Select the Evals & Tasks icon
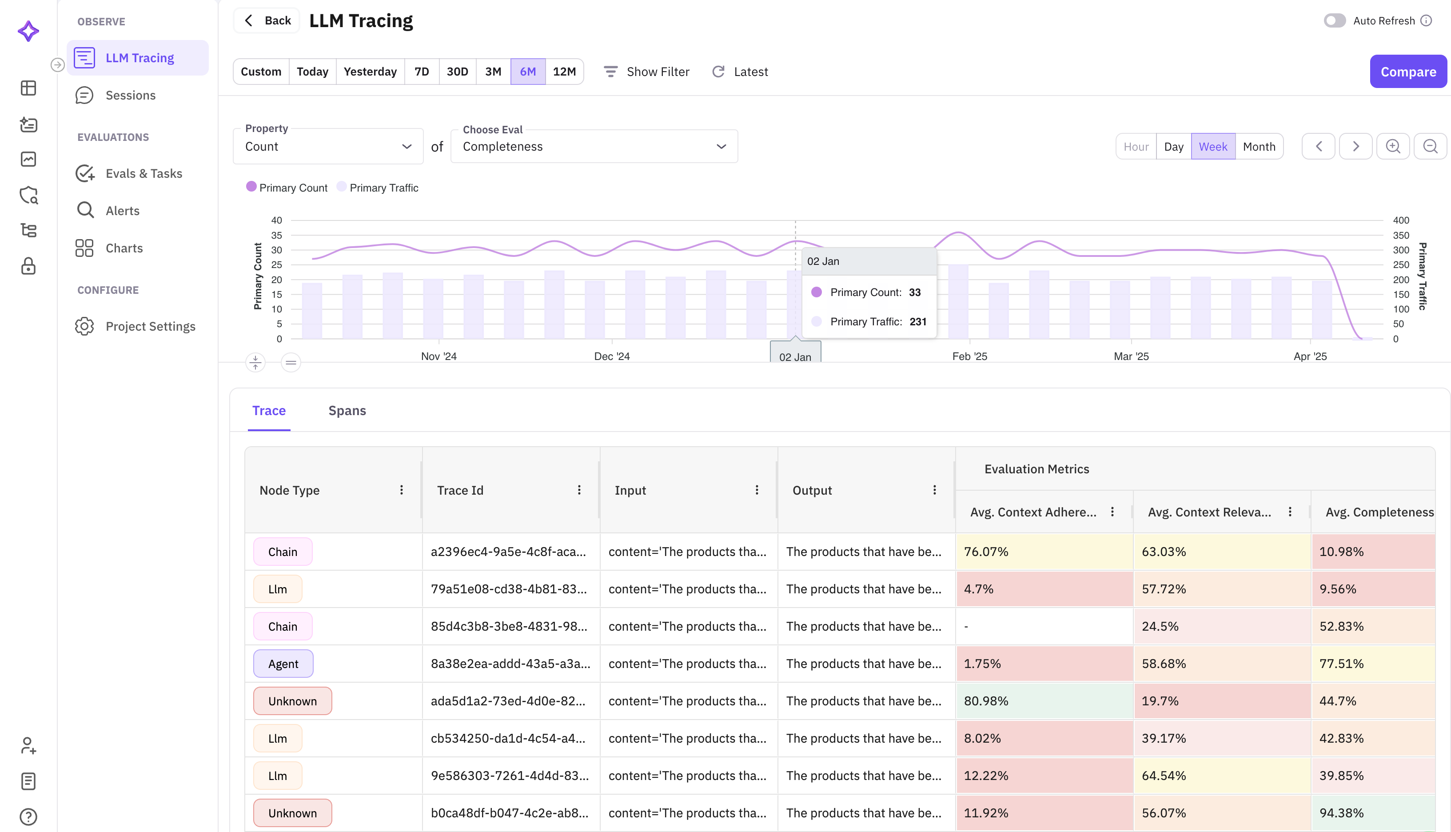The width and height of the screenshot is (1451, 832). pos(84,173)
